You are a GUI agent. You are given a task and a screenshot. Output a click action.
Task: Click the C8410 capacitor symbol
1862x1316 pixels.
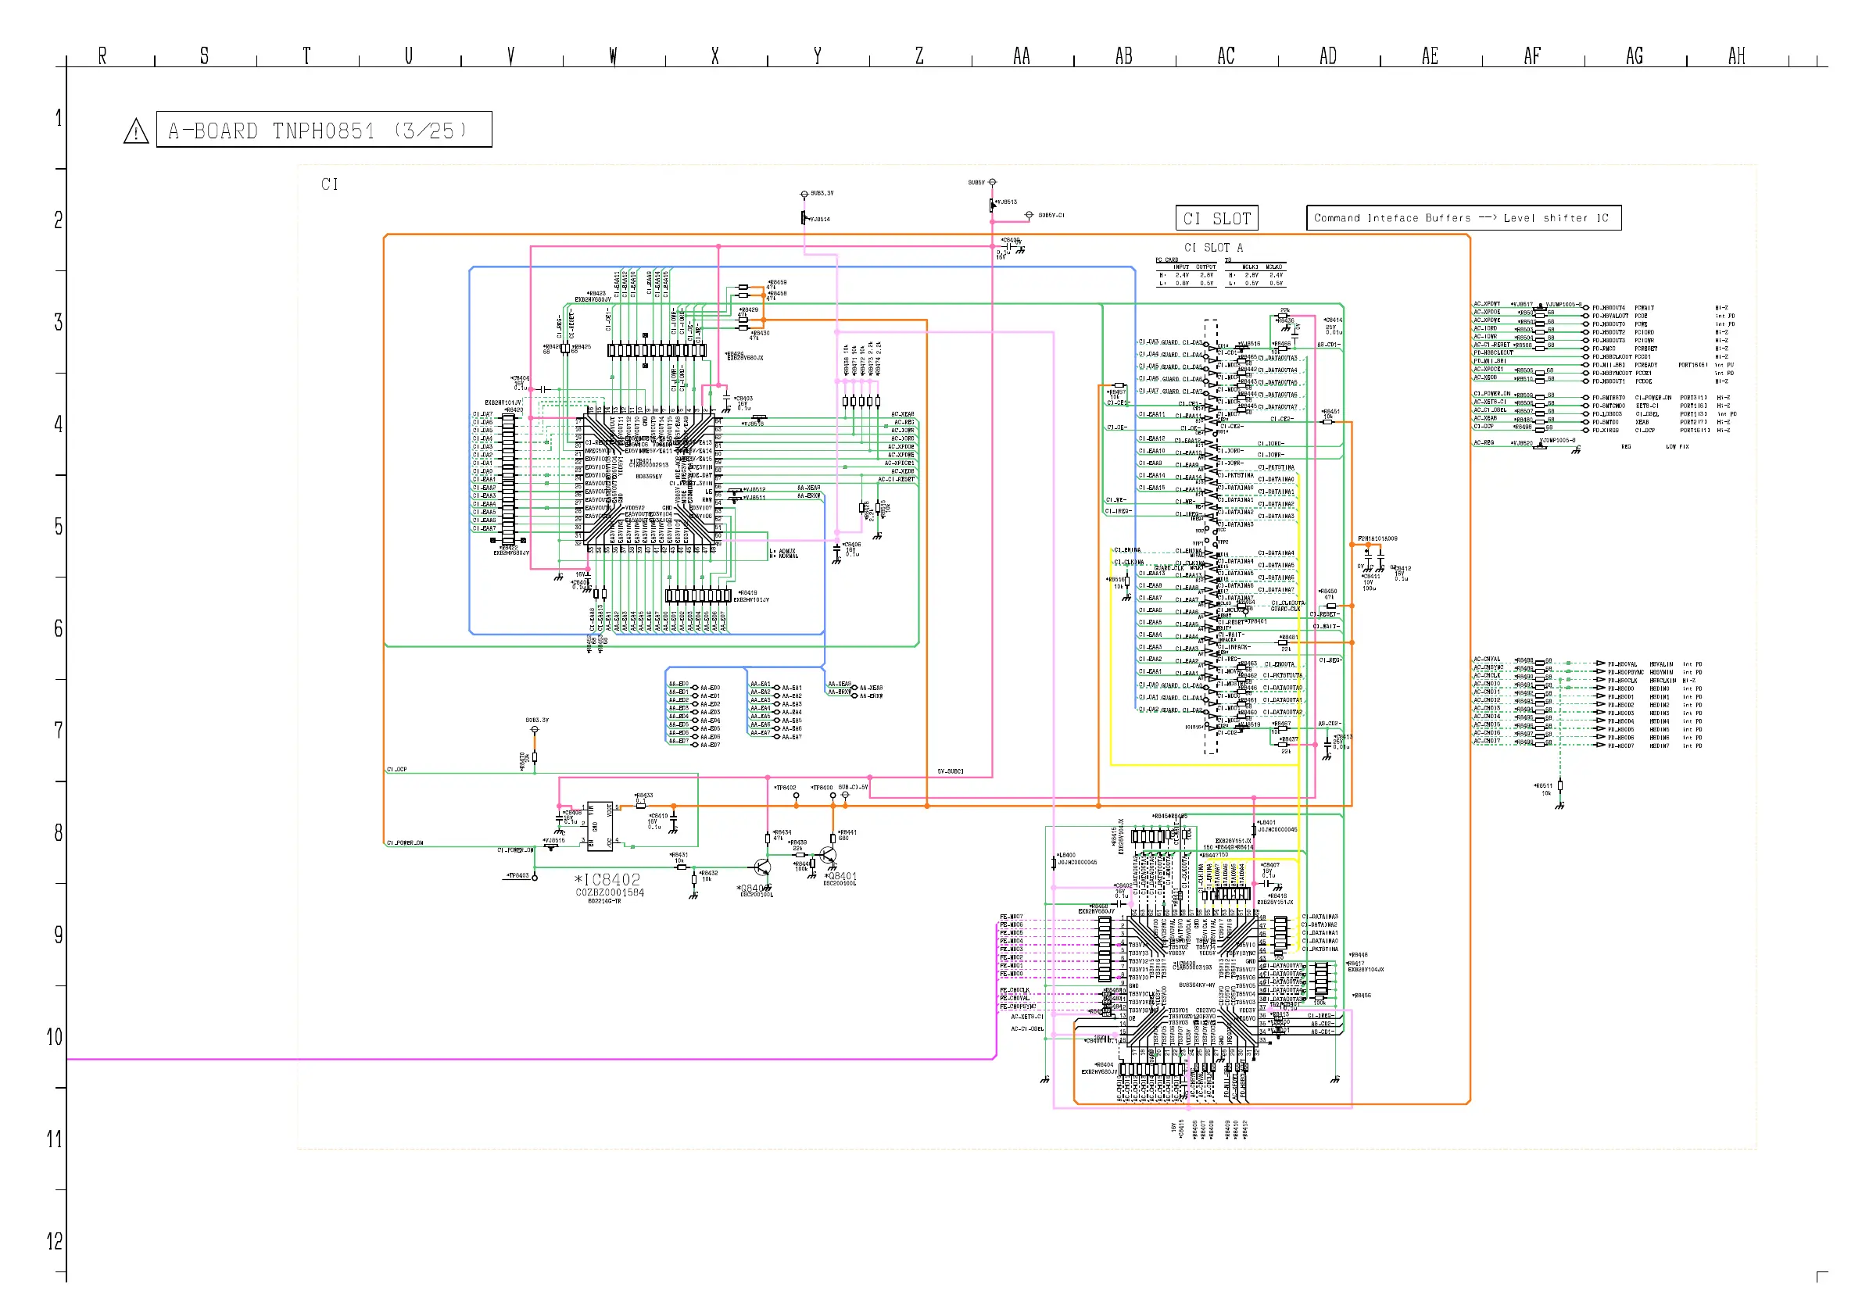click(x=672, y=820)
